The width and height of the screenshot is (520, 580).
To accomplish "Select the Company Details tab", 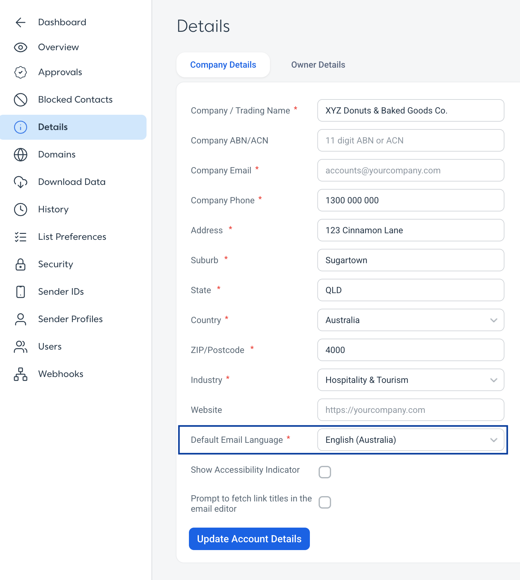I will [223, 65].
